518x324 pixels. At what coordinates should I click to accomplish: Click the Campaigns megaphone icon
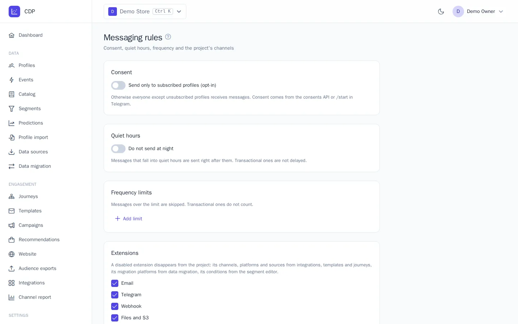[x=12, y=225]
